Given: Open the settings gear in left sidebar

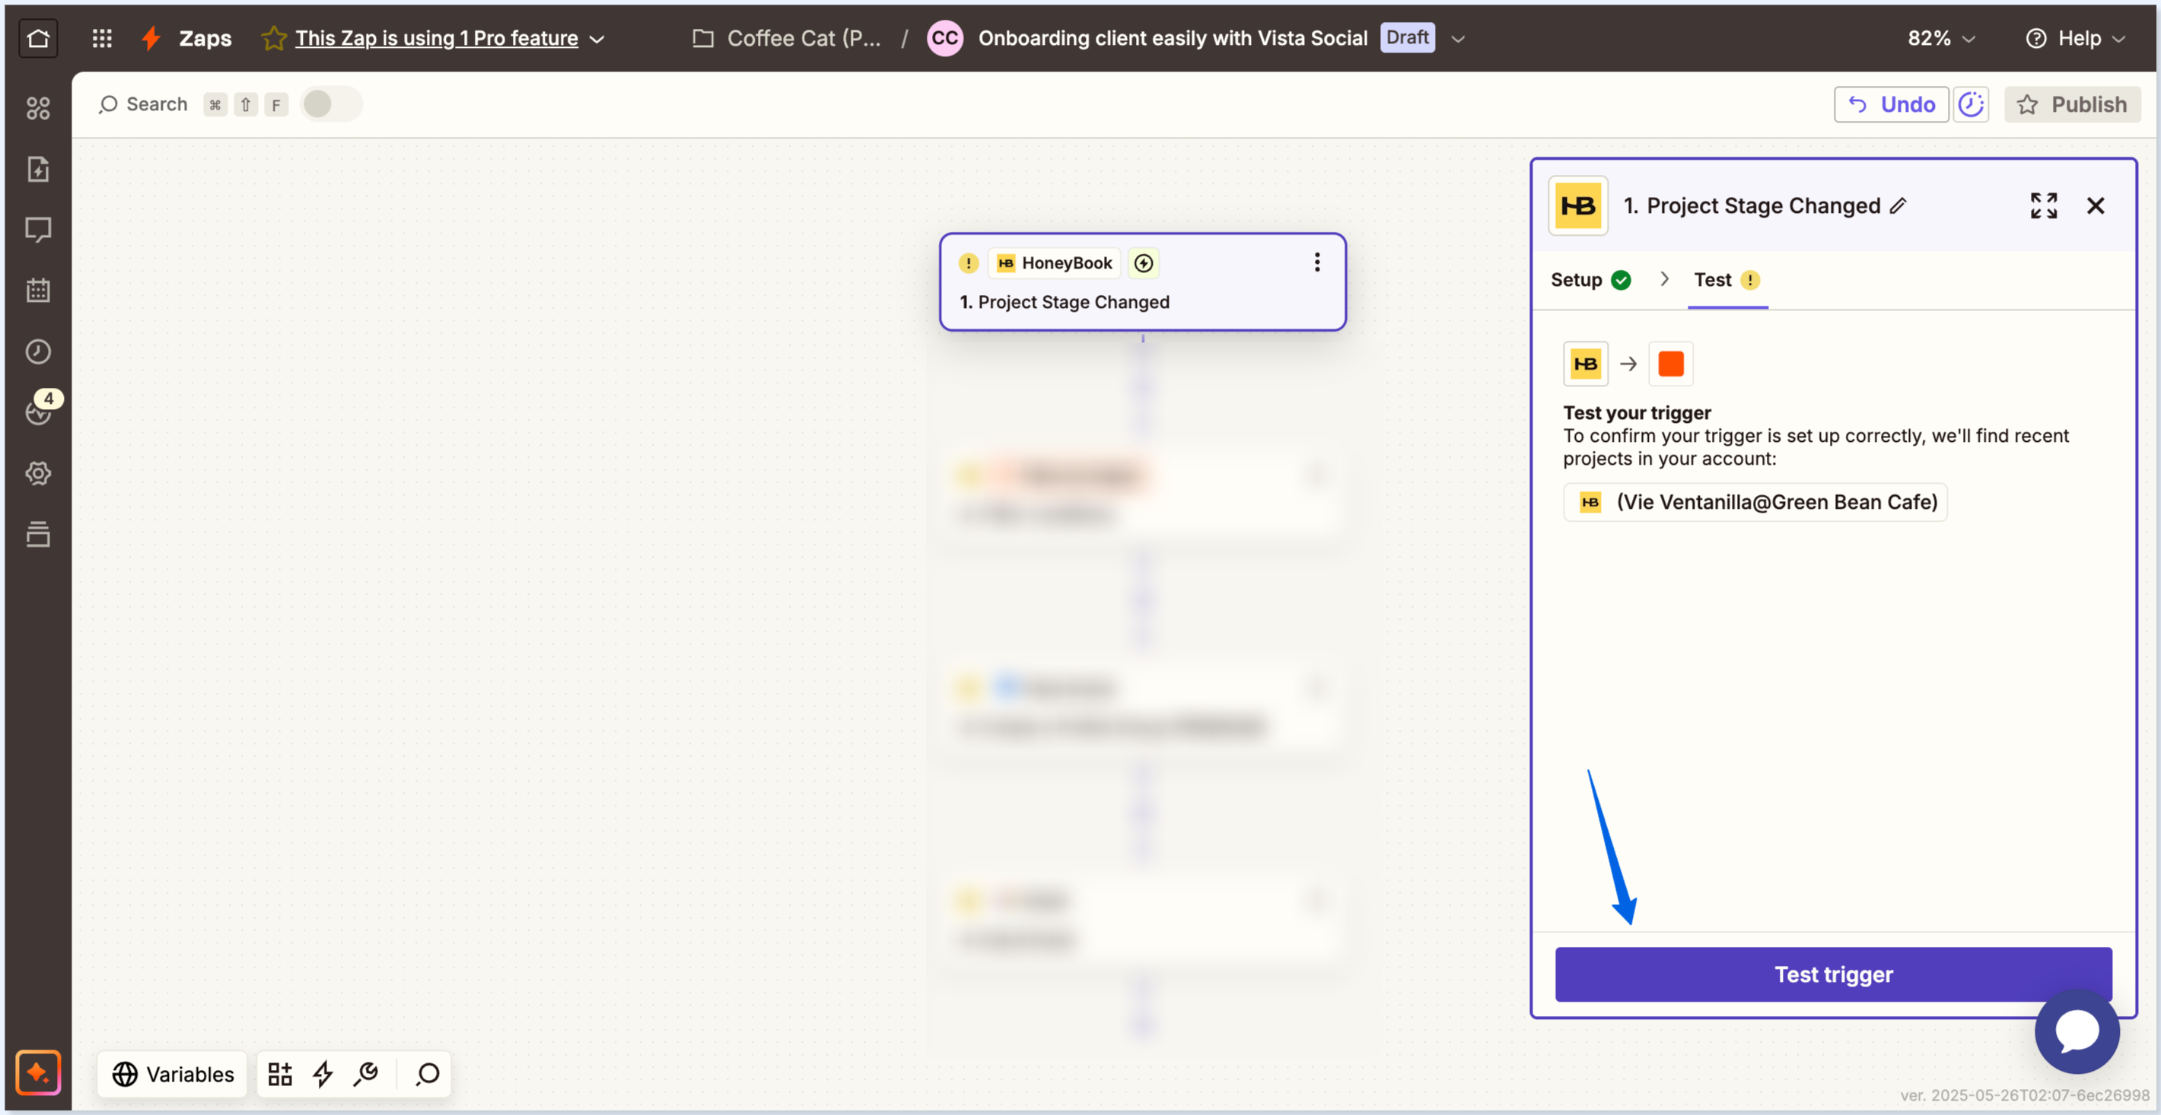Looking at the screenshot, I should pos(38,474).
